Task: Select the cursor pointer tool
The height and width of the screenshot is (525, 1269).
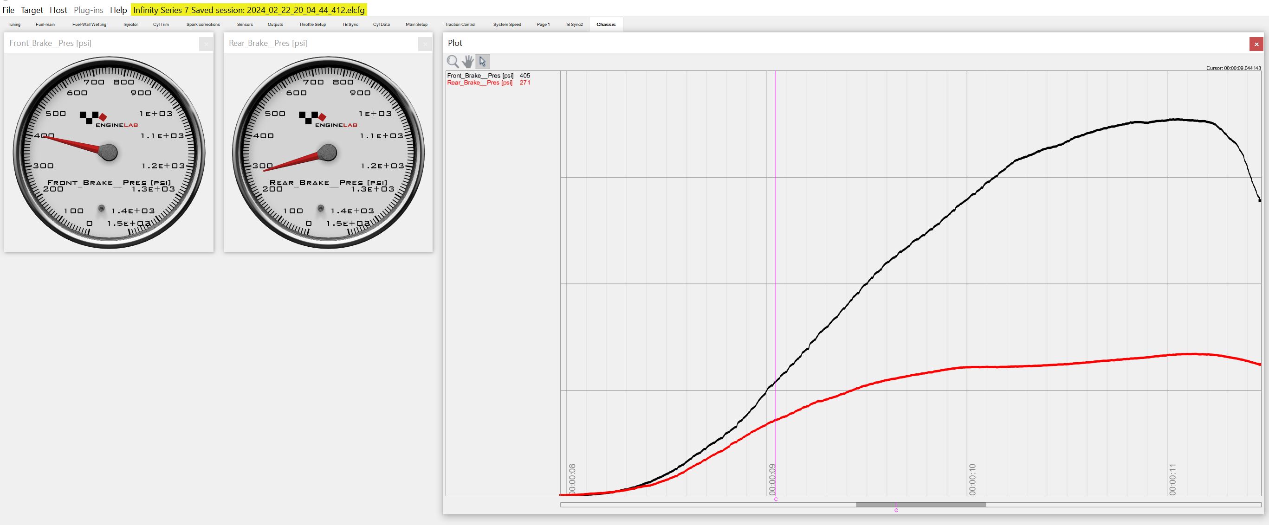Action: (x=482, y=62)
